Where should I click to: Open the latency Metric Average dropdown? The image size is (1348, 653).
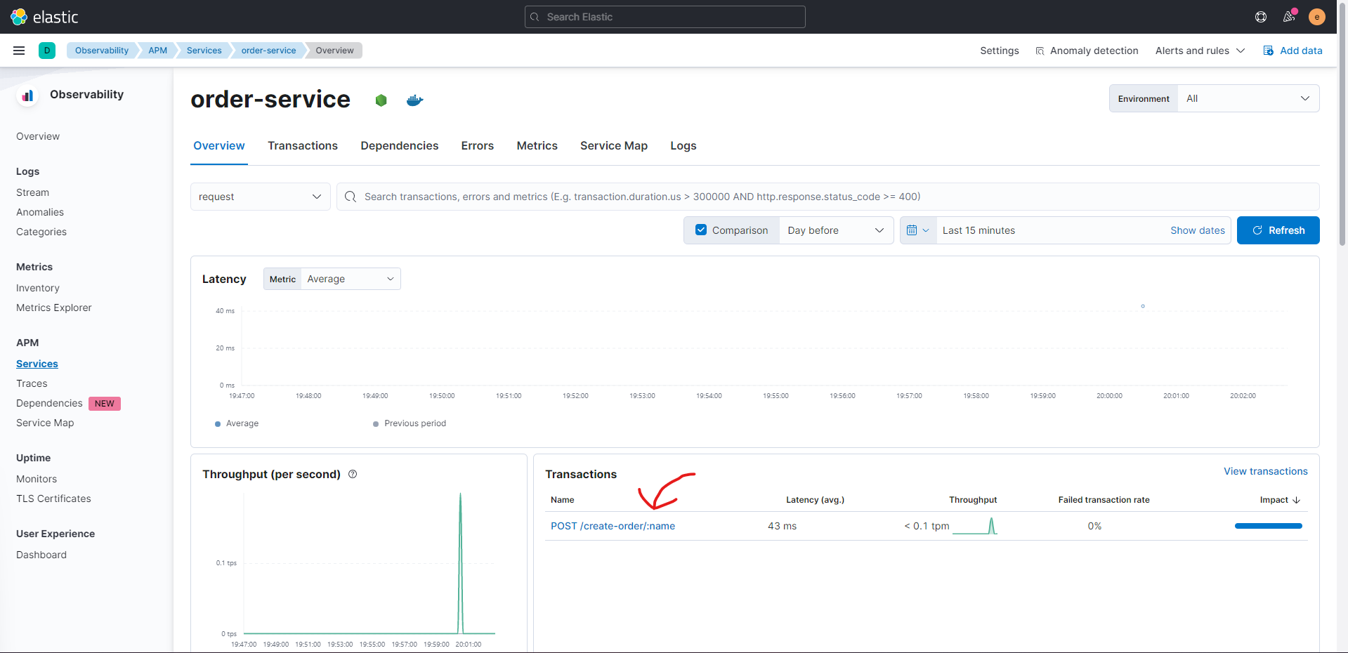351,279
